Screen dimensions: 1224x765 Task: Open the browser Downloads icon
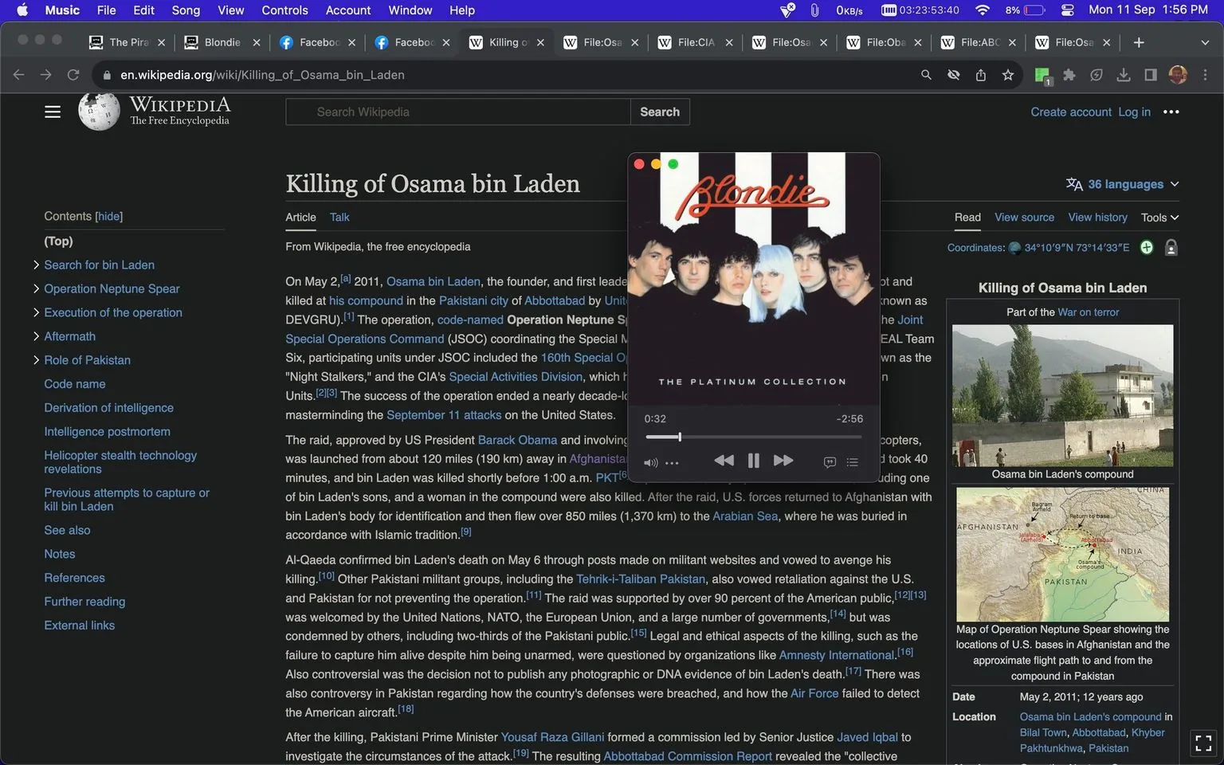point(1124,74)
